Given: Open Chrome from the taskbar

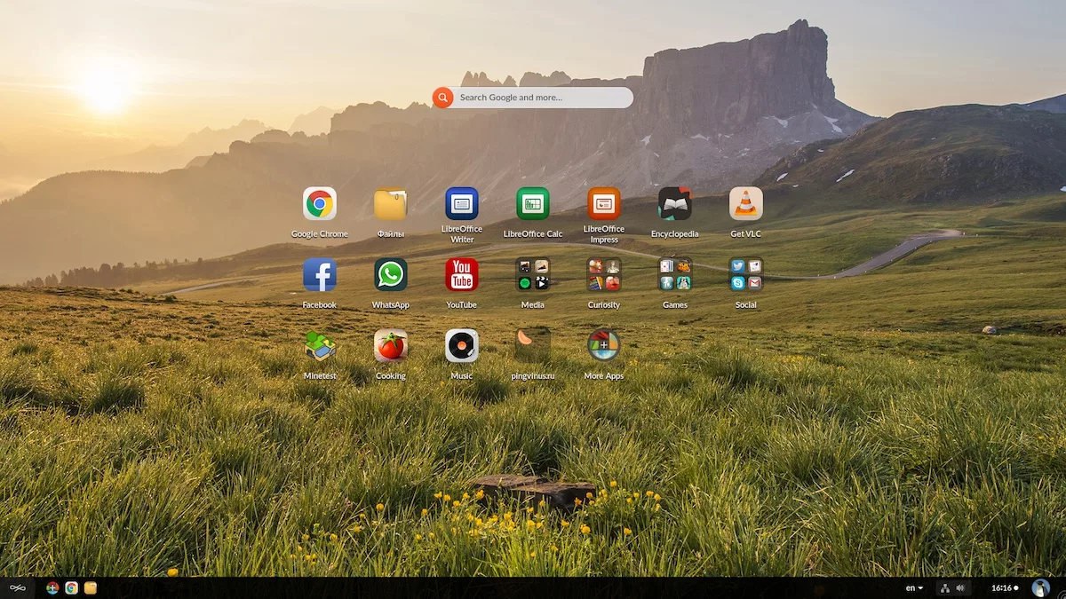Looking at the screenshot, I should point(71,587).
